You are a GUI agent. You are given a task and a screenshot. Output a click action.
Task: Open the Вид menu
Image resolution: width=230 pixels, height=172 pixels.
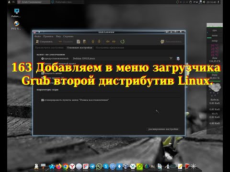(x=58, y=36)
